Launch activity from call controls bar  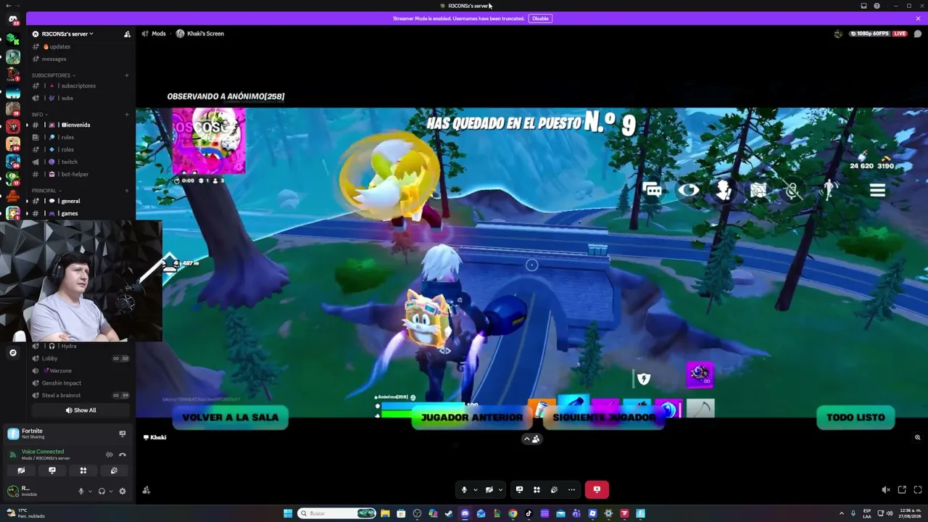[536, 489]
